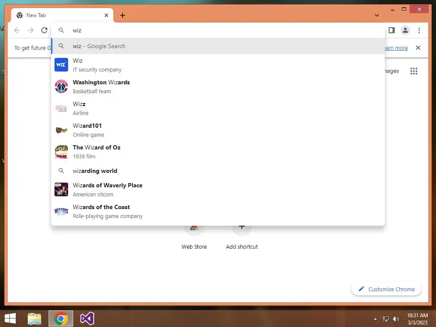
Task: Click the Washington Wizards logo thumbnail
Action: (x=61, y=86)
